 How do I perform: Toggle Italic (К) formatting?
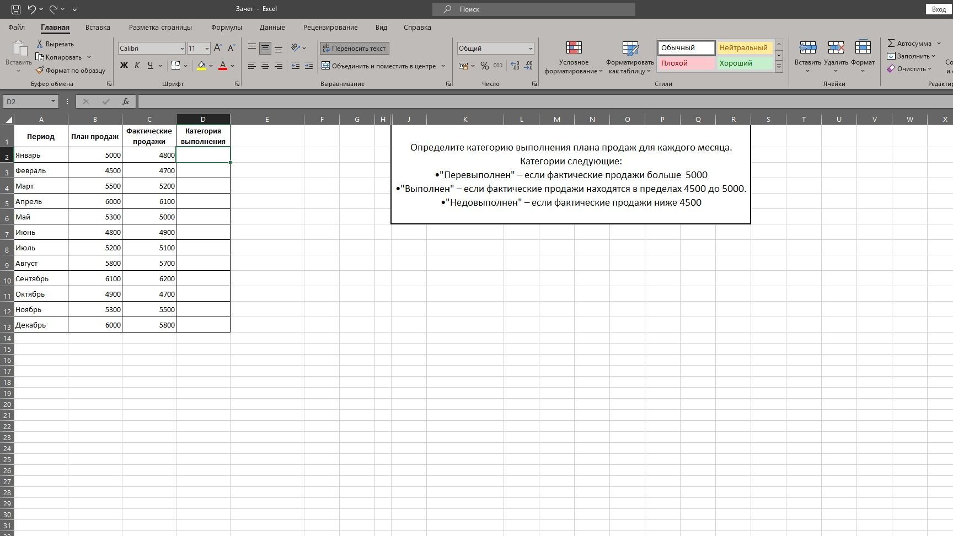click(137, 66)
